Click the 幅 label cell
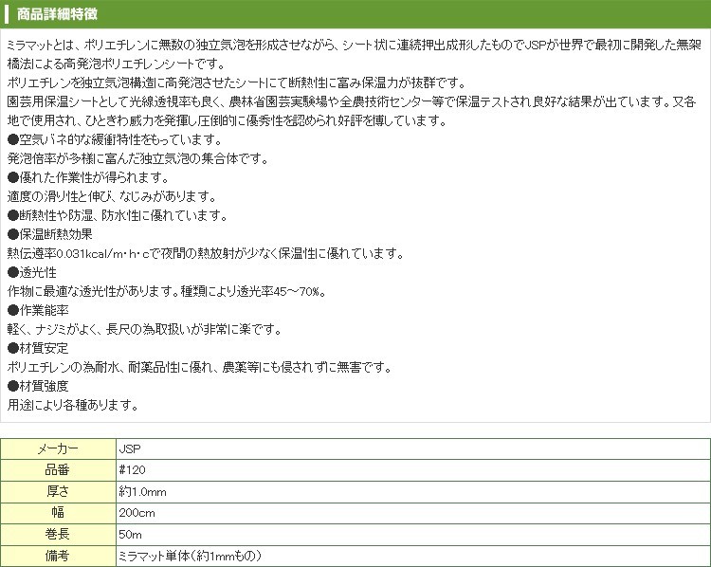Viewport: 711px width, 567px height. [x=58, y=513]
